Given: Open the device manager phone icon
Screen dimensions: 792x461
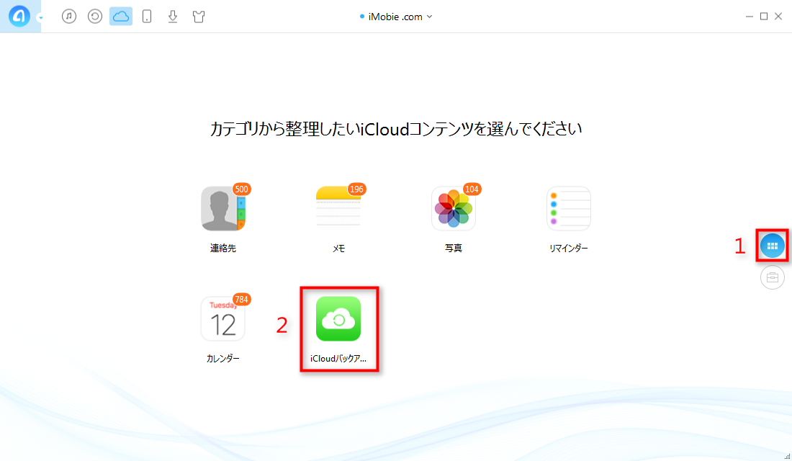Looking at the screenshot, I should pos(147,17).
